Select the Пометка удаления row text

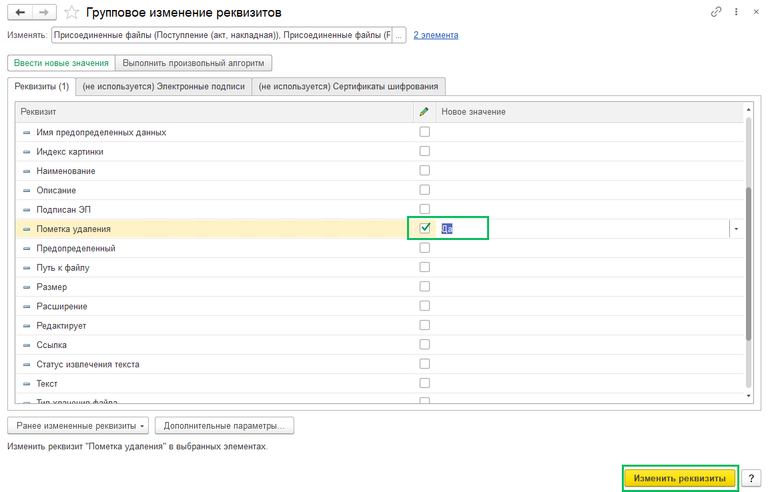73,229
